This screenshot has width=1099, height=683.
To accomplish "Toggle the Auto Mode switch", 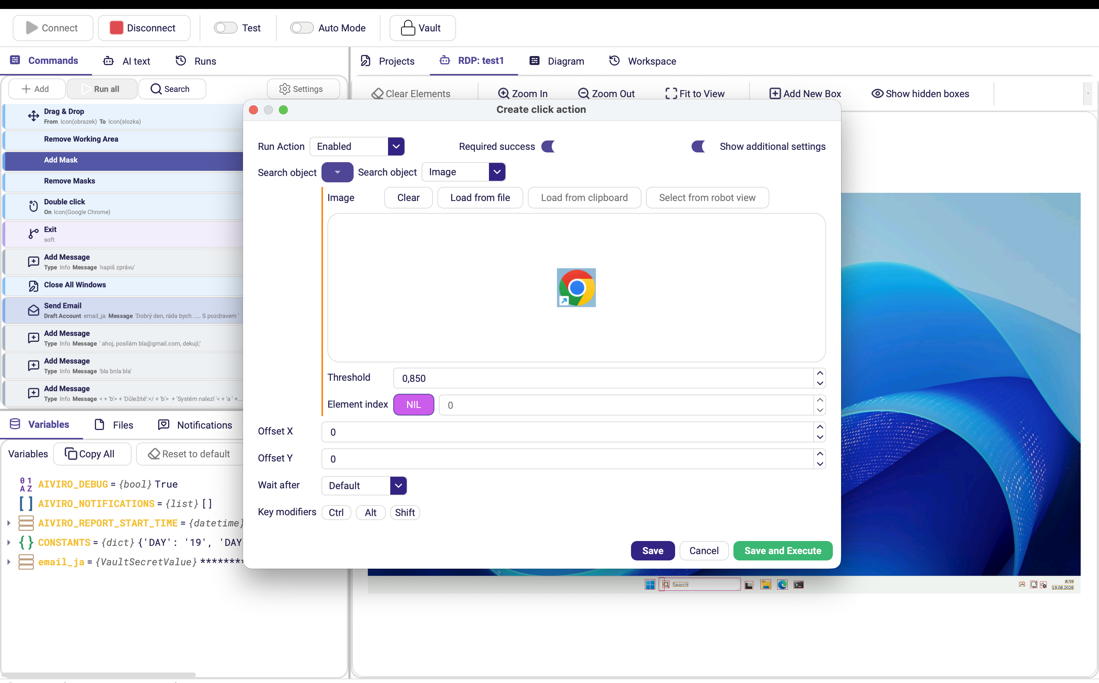I will pyautogui.click(x=302, y=28).
